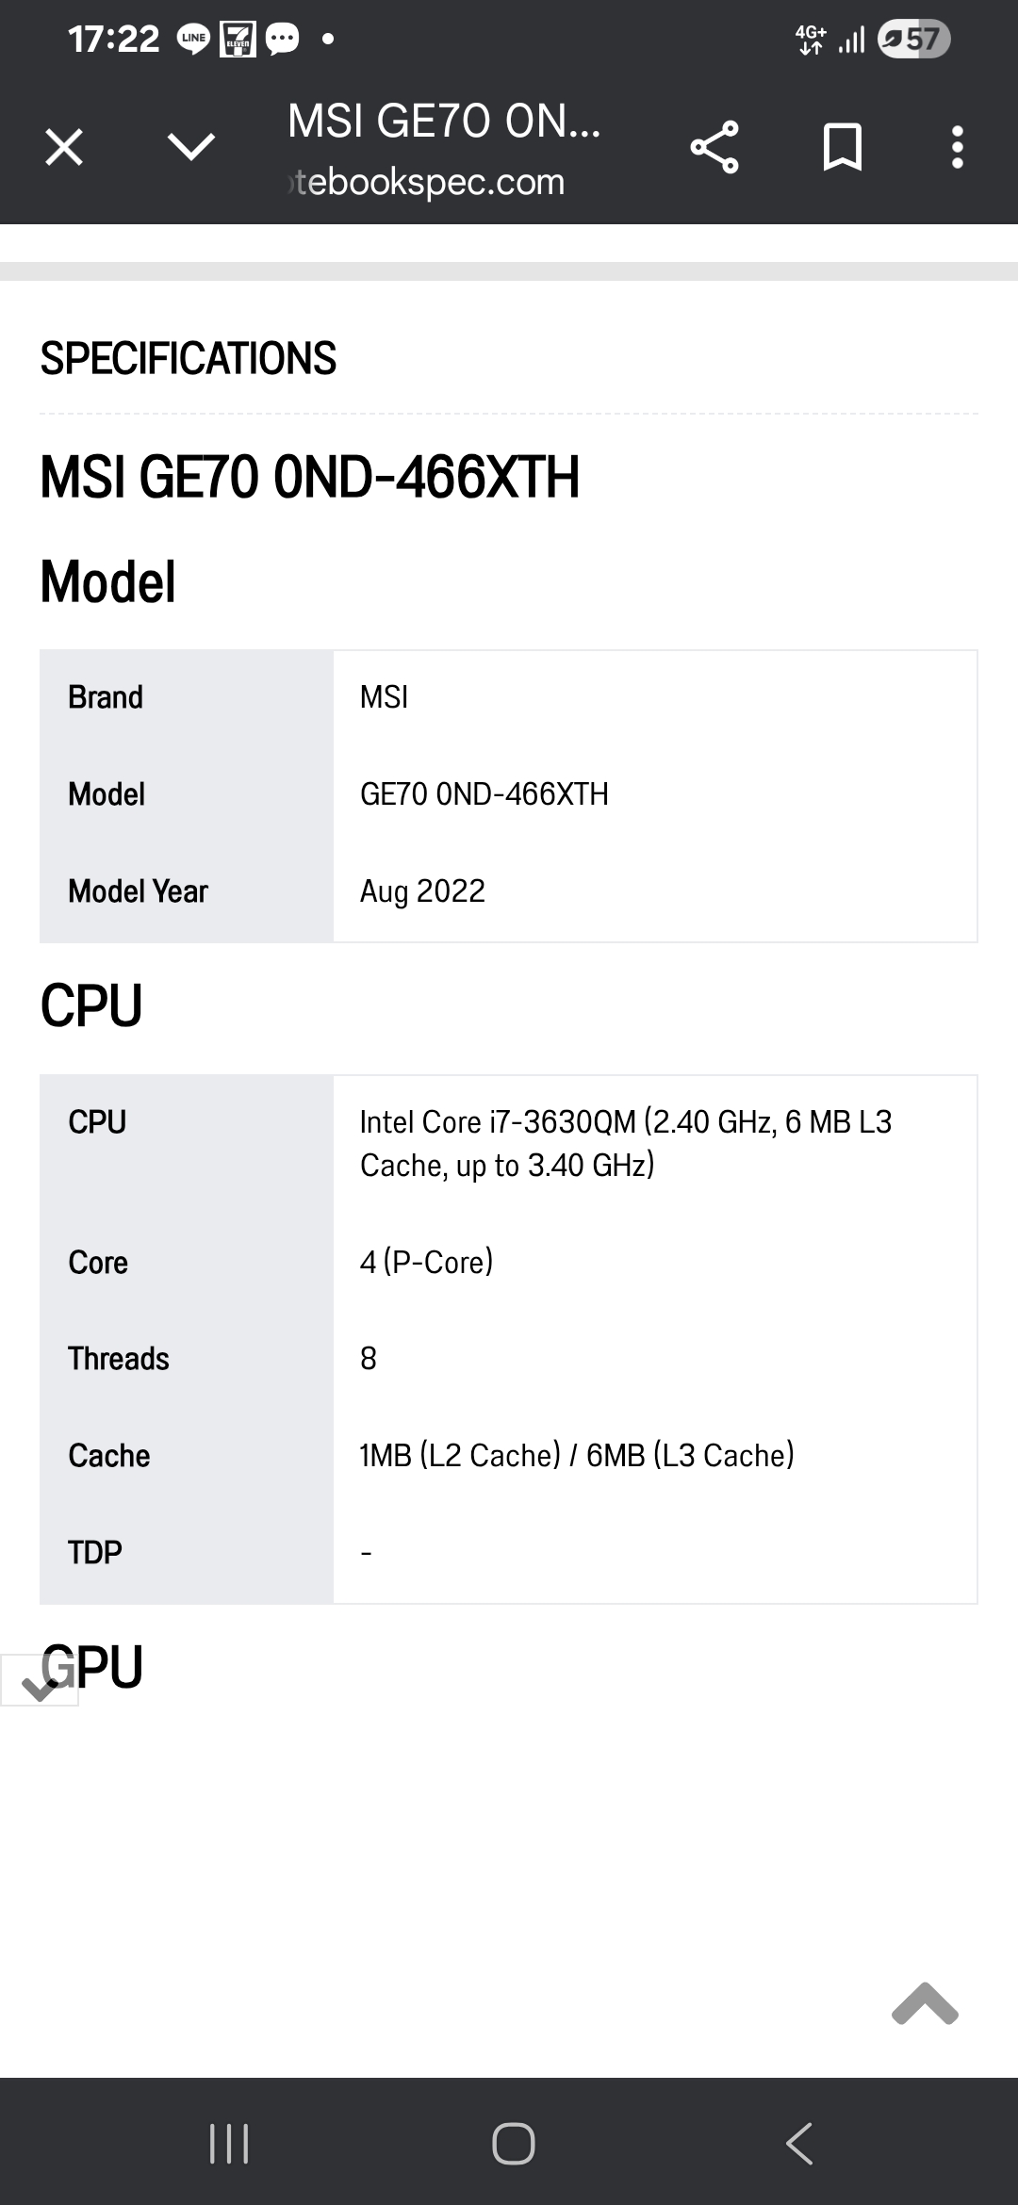This screenshot has height=2205, width=1018.
Task: Tap the 7-Eleven notification icon
Action: pyautogui.click(x=238, y=40)
